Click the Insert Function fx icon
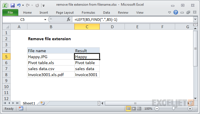This screenshot has width=200, height=114. click(69, 19)
